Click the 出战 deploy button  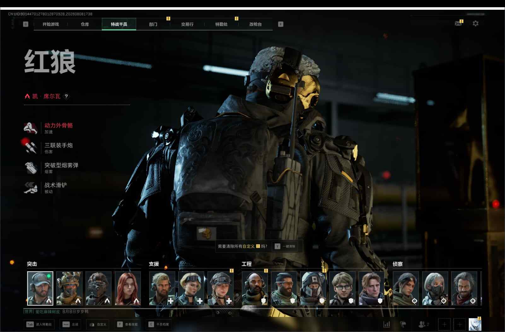[x=70, y=324]
